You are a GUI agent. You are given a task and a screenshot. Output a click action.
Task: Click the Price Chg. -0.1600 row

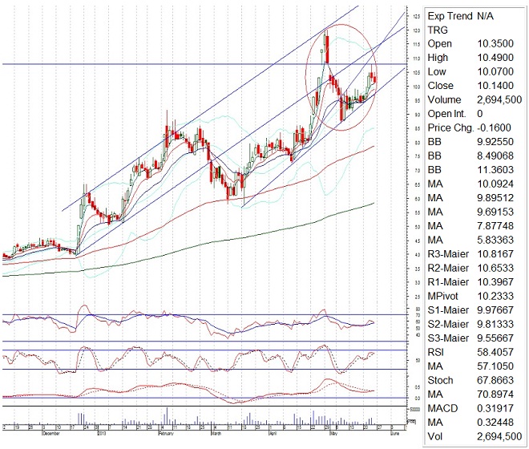tap(473, 127)
